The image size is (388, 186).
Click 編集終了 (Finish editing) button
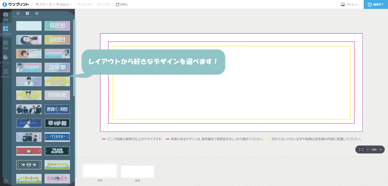pyautogui.click(x=376, y=4)
